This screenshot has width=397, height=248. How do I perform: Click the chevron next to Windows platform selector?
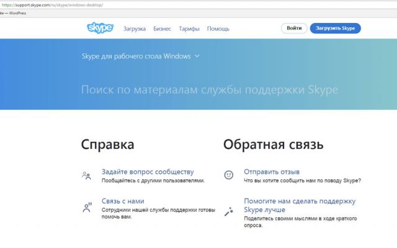tap(197, 56)
